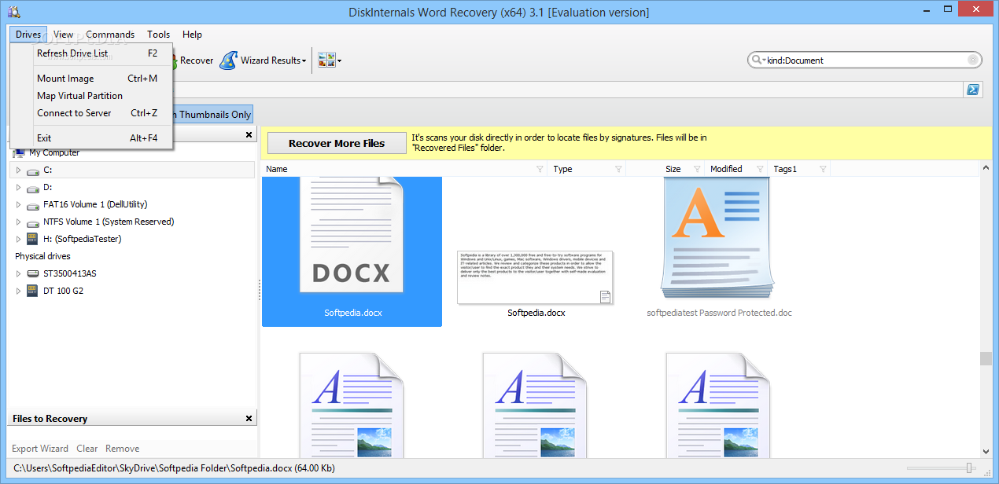Expand the C: drive node
The height and width of the screenshot is (484, 999).
coord(19,170)
